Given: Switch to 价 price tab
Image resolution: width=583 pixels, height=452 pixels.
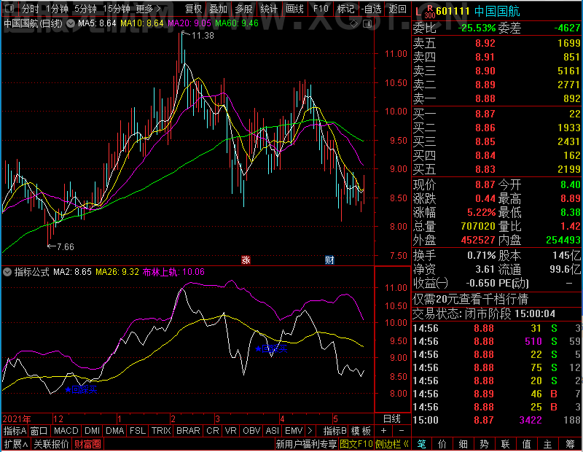Looking at the screenshot, I should coord(442,444).
